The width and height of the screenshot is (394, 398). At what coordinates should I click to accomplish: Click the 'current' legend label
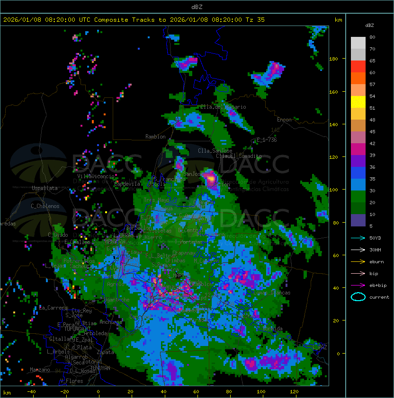(379, 297)
